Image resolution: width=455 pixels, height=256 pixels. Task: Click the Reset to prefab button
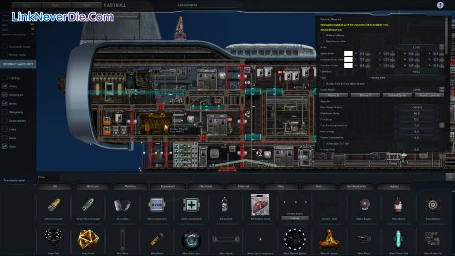tap(429, 95)
